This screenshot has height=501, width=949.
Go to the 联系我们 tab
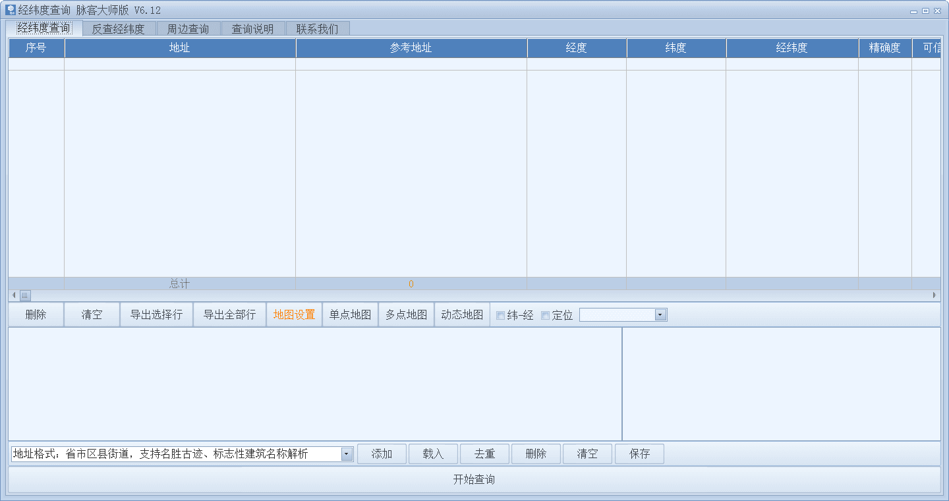(x=317, y=29)
